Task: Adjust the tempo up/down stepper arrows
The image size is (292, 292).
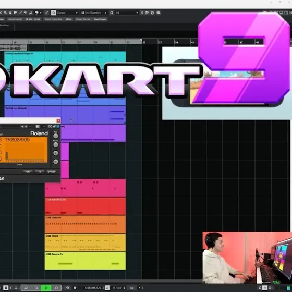Action: (x=124, y=288)
